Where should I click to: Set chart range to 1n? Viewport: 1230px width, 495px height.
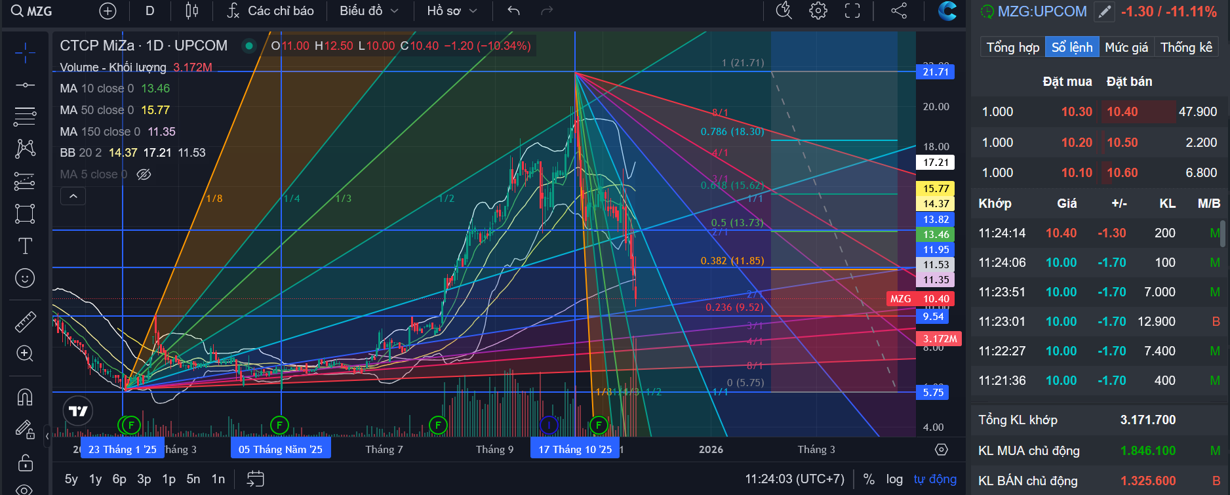tap(218, 479)
